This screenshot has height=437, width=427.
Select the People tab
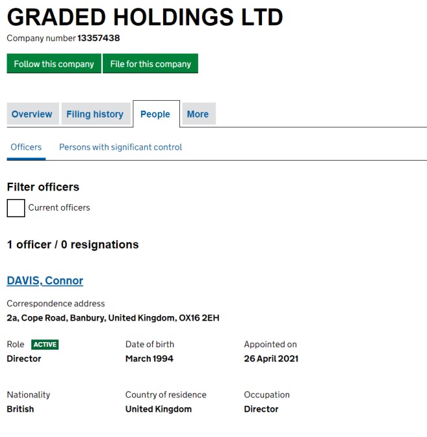click(x=156, y=114)
